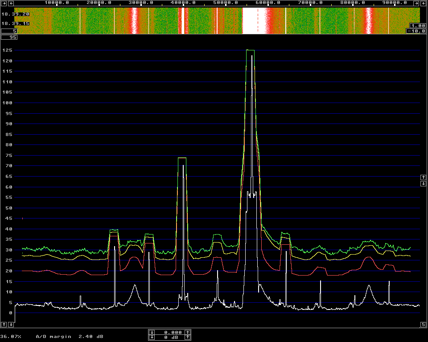
Task: Click the right-arrow button beside the 90000.0 label
Action: pyautogui.click(x=416, y=3)
